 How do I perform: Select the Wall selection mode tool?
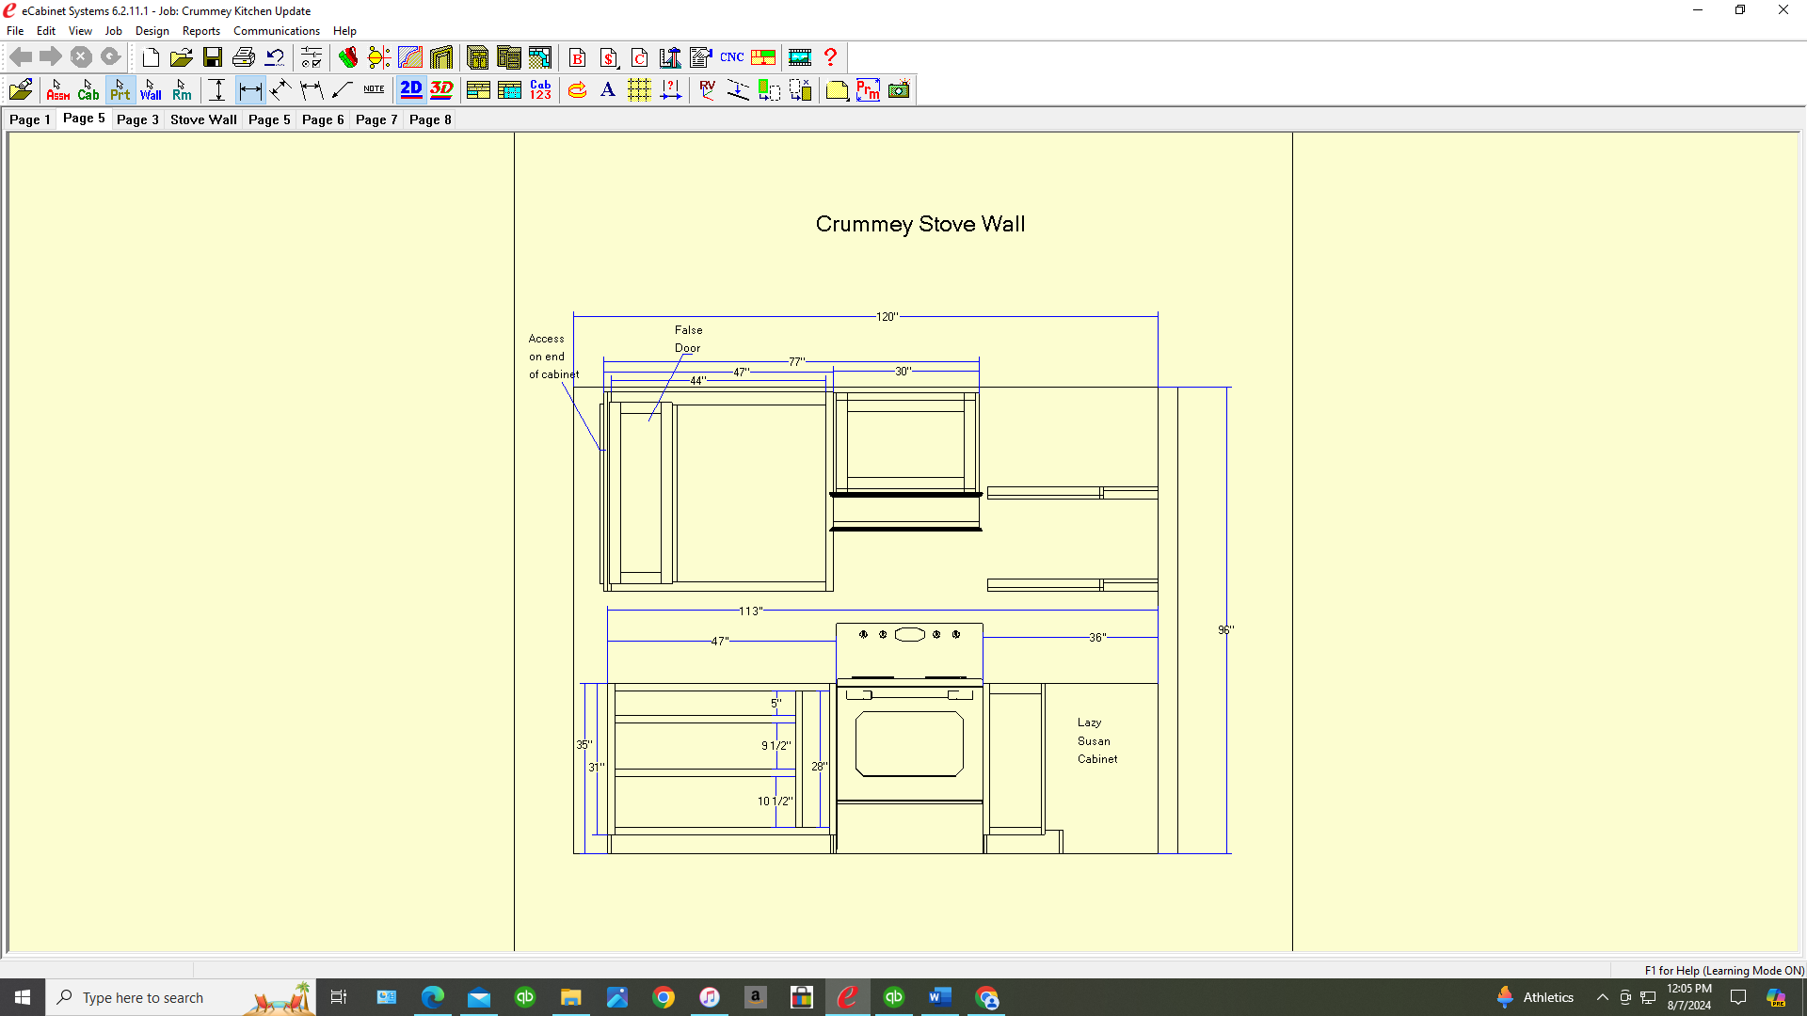(x=151, y=90)
